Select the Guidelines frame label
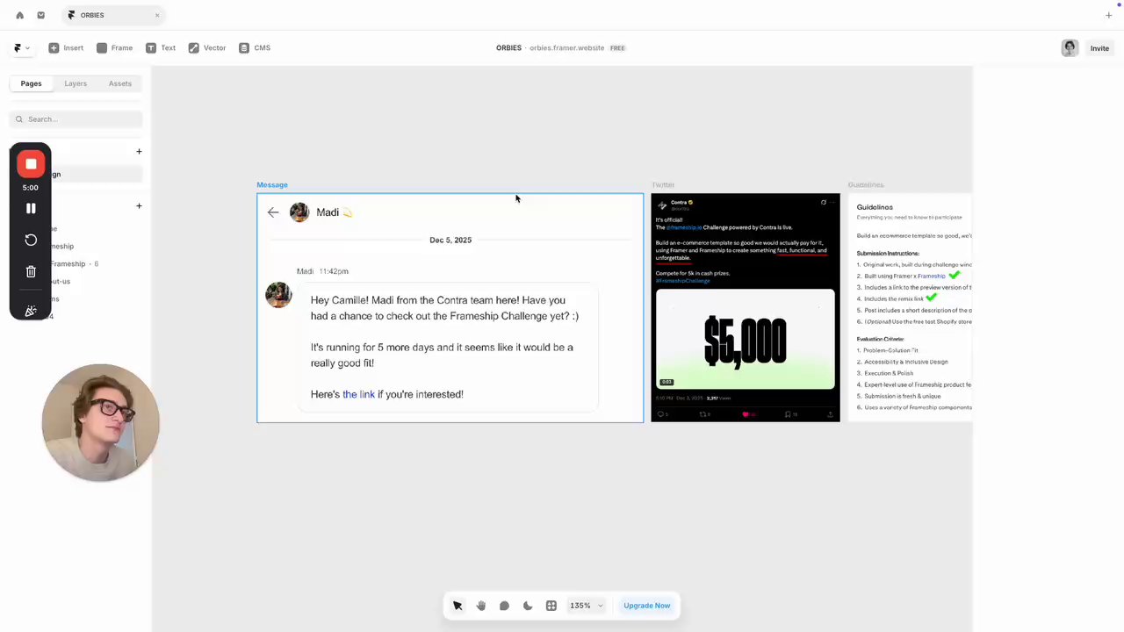Viewport: 1124px width, 632px height. (x=866, y=184)
